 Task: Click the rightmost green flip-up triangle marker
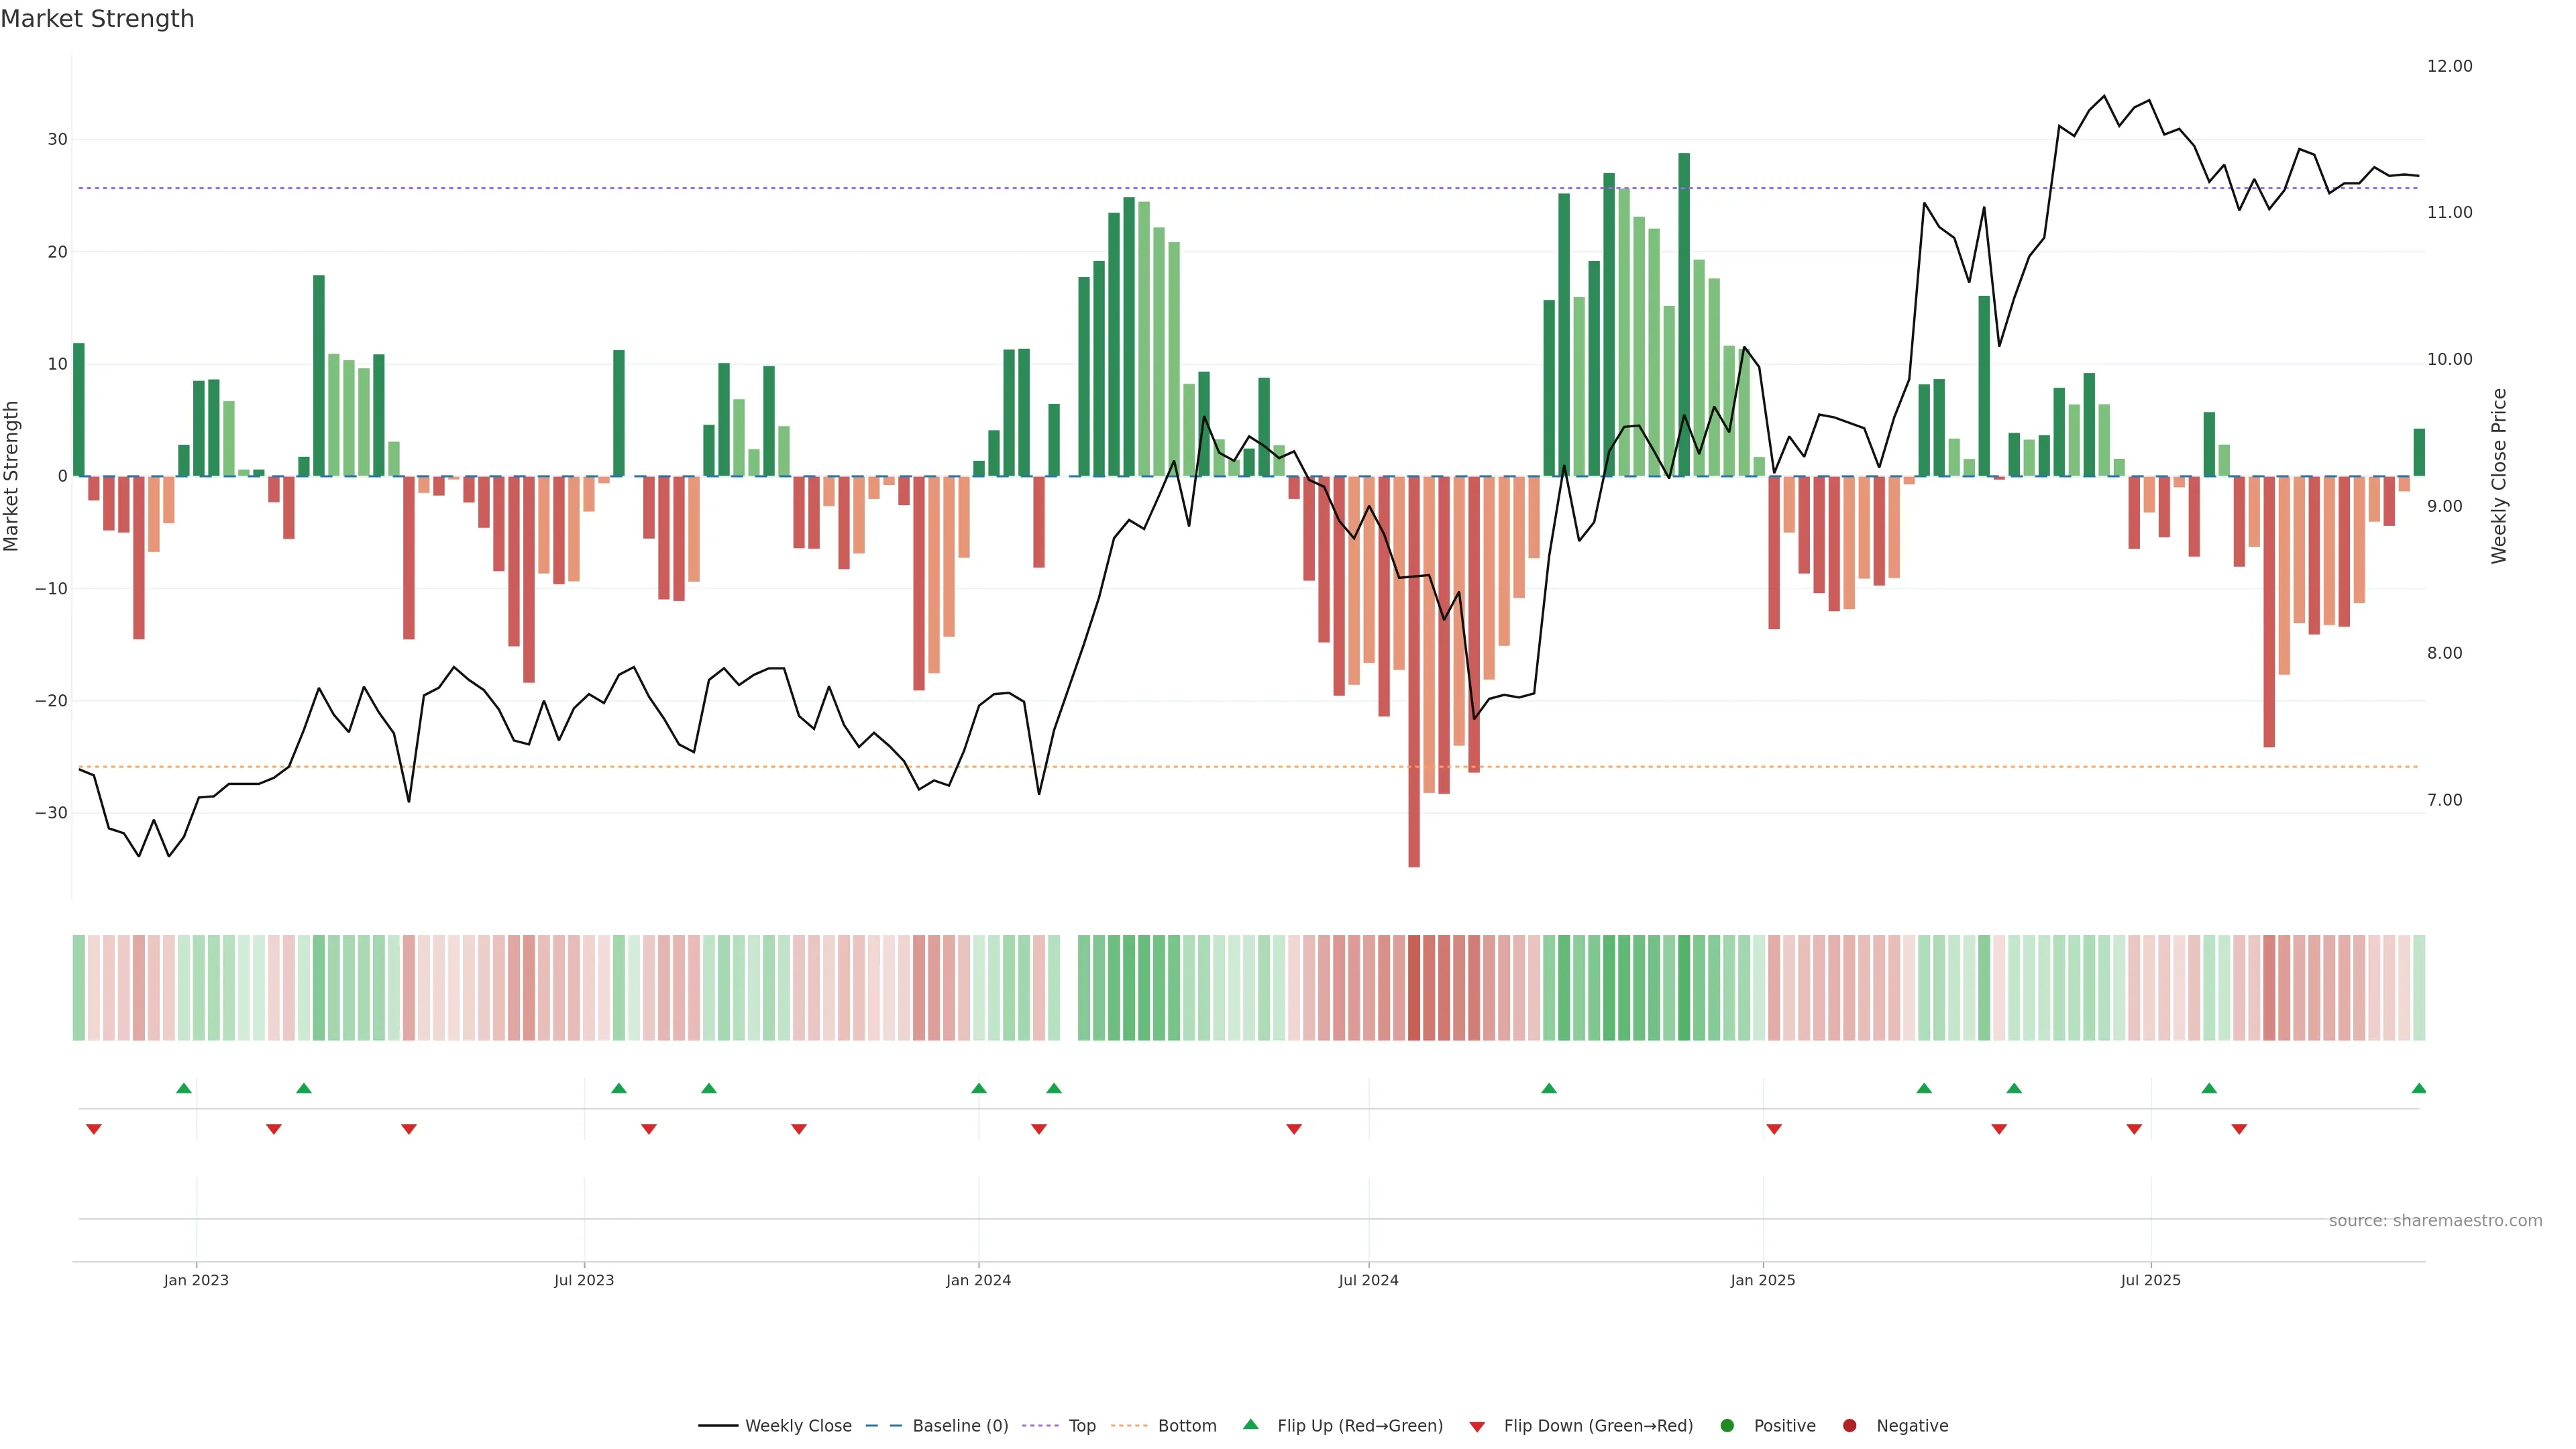(x=2418, y=1088)
